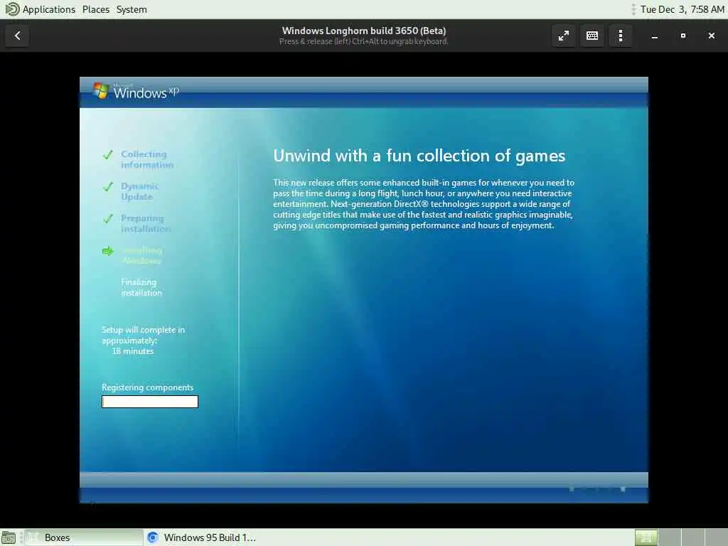Viewport: 728px width, 546px height.
Task: Click the Setup will complete in text
Action: pos(143,335)
